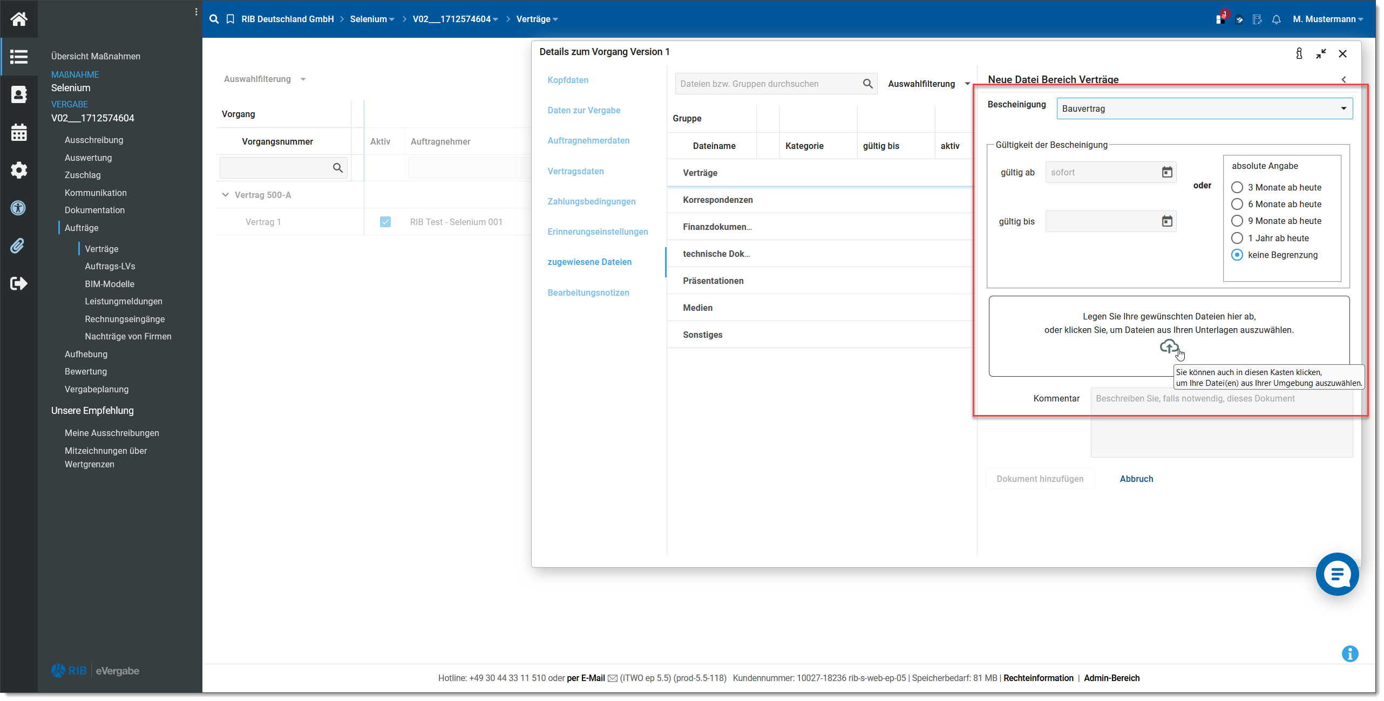Open the settings gear sidebar icon
Screen dimensions: 1384x701
[x=19, y=170]
